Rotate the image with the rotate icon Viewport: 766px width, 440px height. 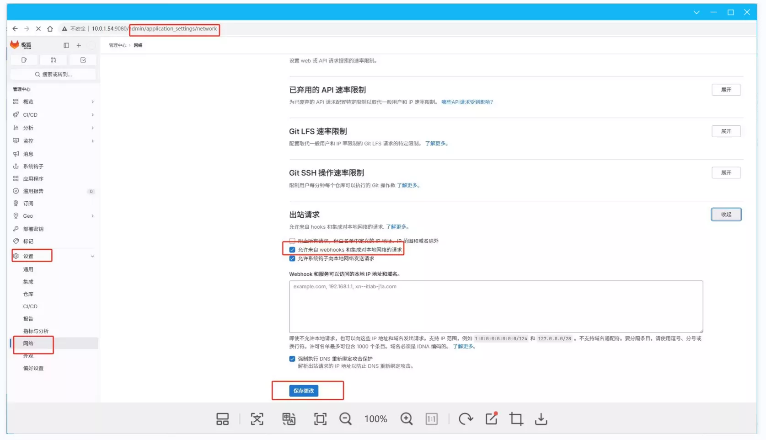coord(466,419)
